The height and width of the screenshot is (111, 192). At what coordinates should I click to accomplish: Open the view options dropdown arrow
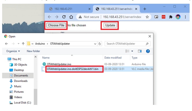[132, 51]
